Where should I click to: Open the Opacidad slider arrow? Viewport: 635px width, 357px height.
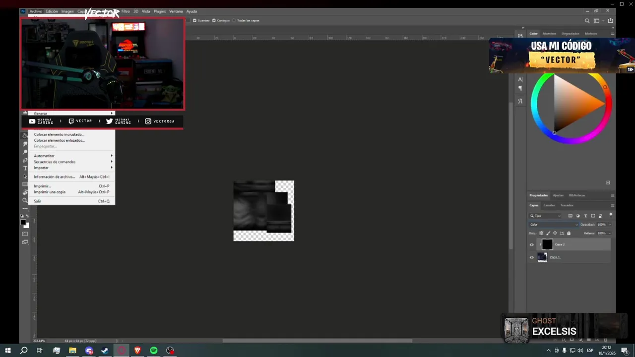(x=610, y=225)
